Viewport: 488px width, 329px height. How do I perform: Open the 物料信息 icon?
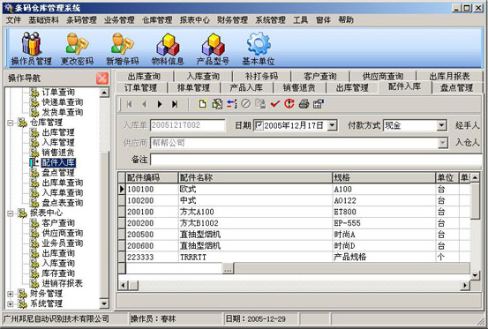[168, 49]
